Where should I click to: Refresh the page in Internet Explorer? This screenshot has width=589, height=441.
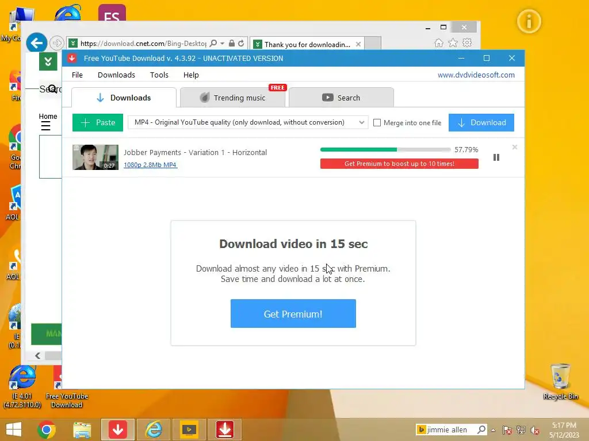[x=241, y=44]
